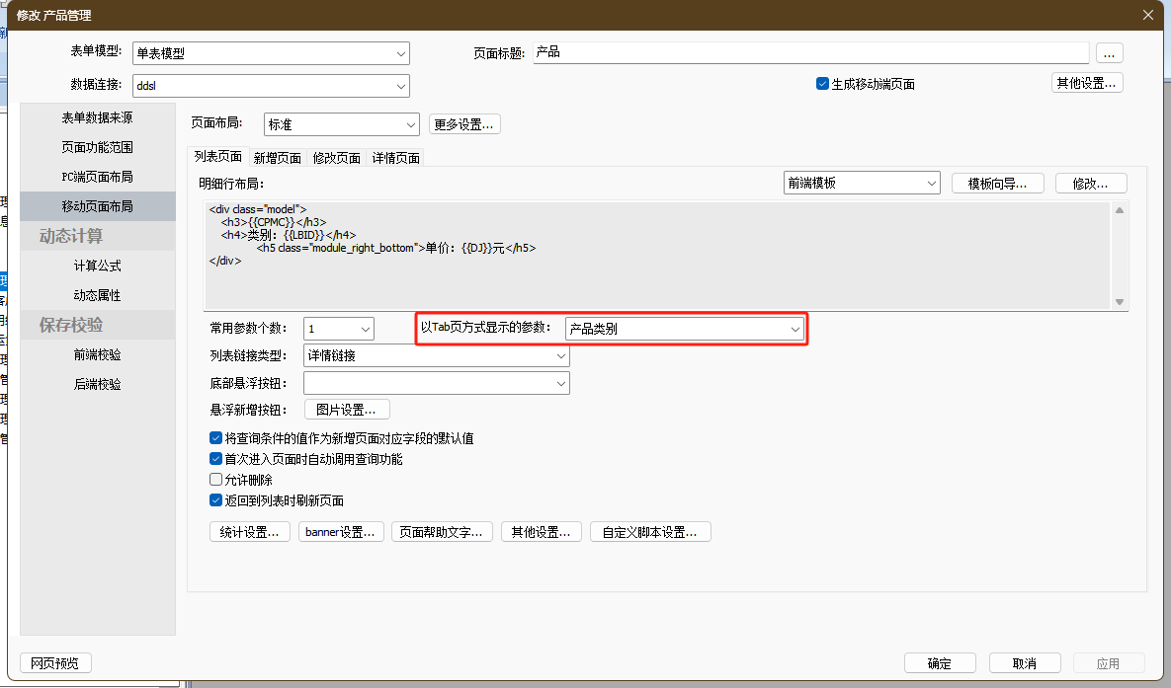Click into the 页面标题 text field

tap(810, 52)
